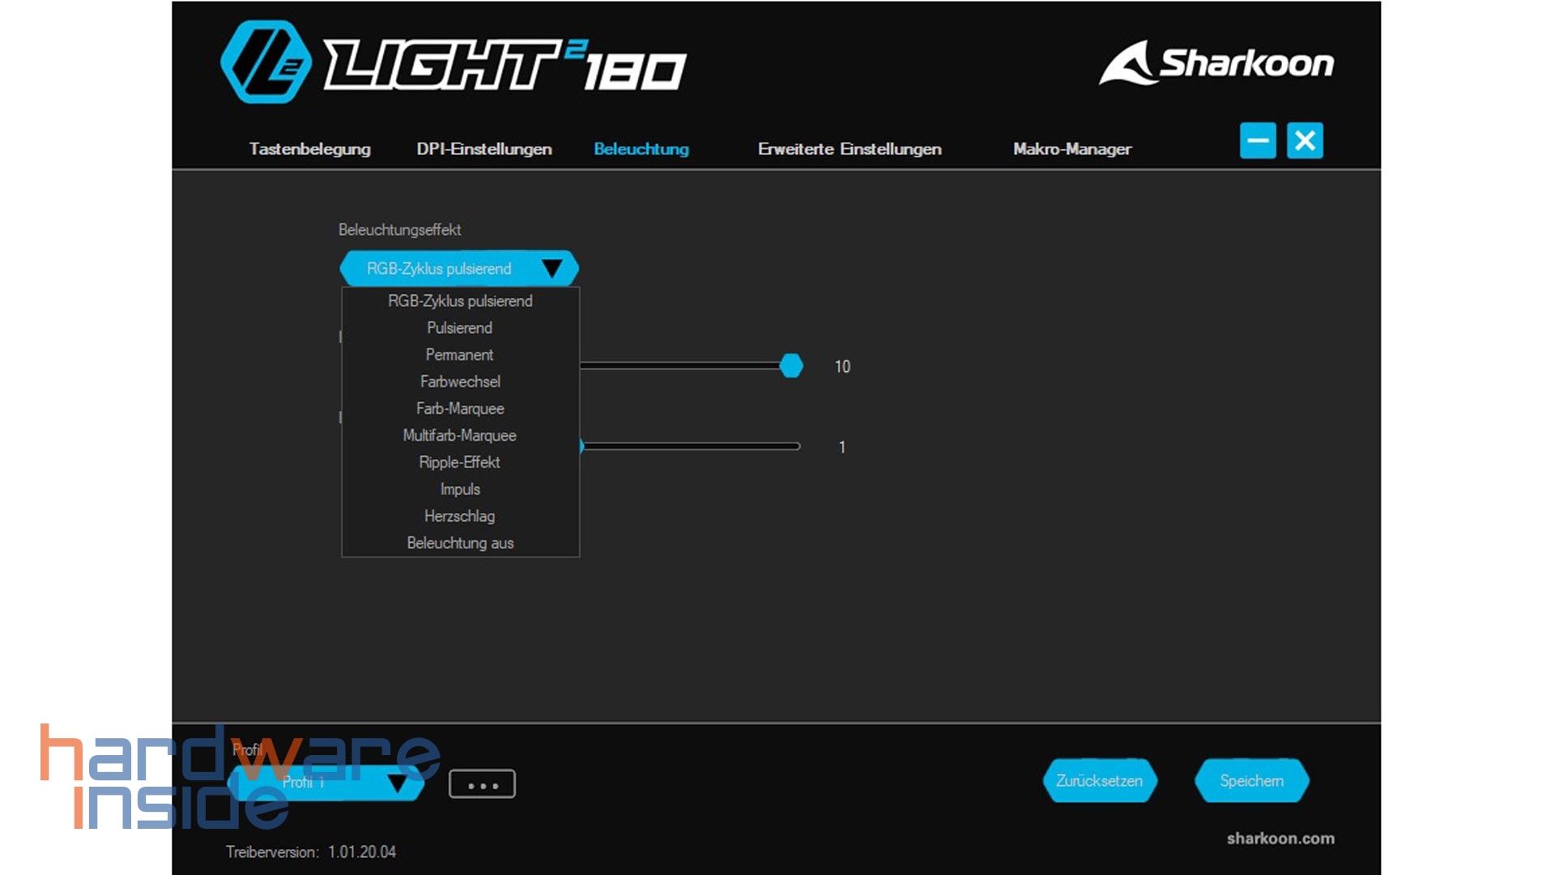
Task: Save settings with Speichern button
Action: pyautogui.click(x=1252, y=781)
